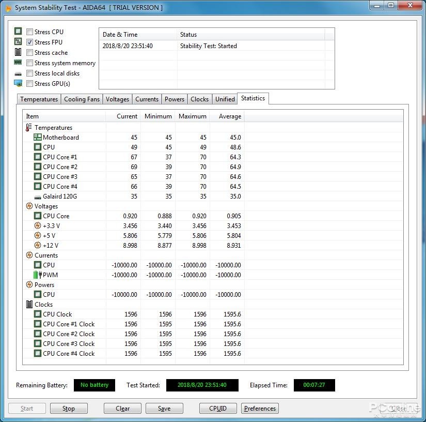This screenshot has height=422, width=426.
Task: Tick the Stress system memory checkbox
Action: click(29, 63)
